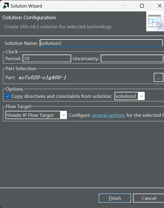Viewport: 164px width, 208px height.
Task: Click the clock Uncertainty input field
Action: point(132,58)
